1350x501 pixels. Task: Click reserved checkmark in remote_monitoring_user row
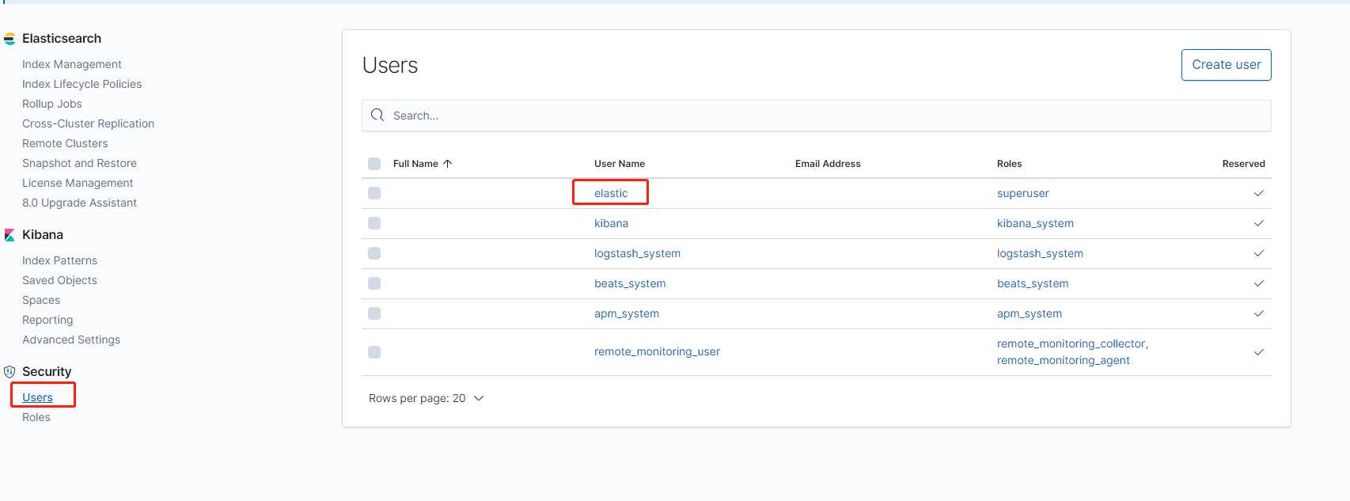1258,352
